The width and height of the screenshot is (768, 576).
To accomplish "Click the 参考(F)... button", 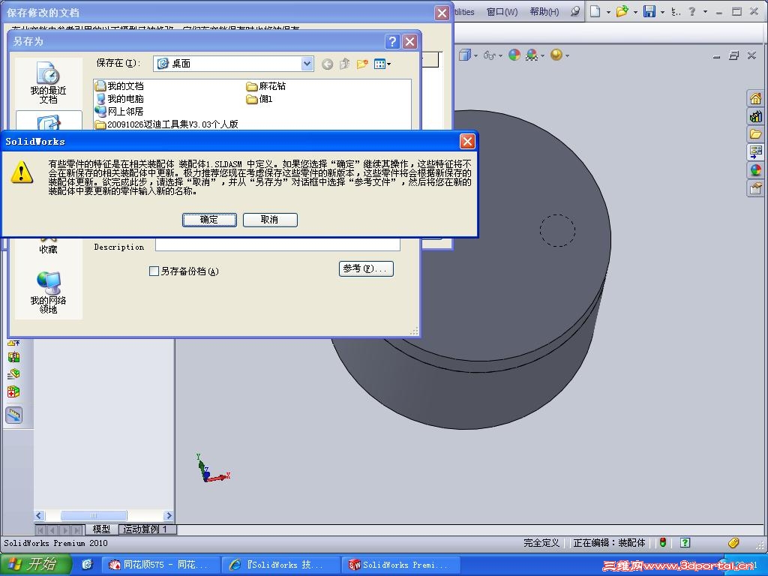I will click(x=366, y=268).
